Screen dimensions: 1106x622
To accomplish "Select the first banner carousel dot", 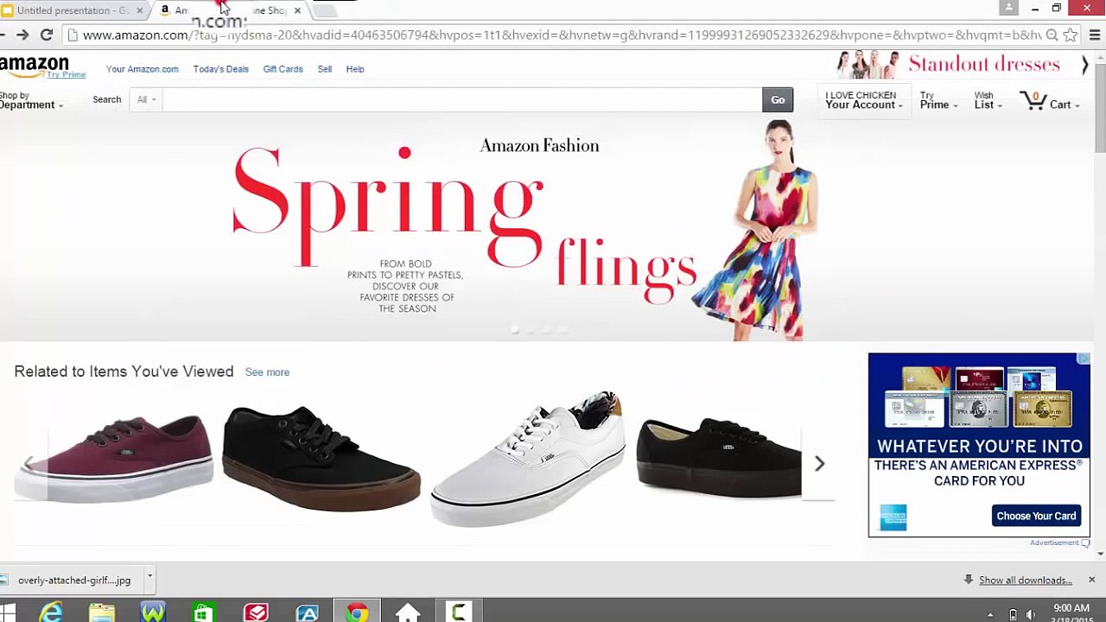I will point(515,329).
